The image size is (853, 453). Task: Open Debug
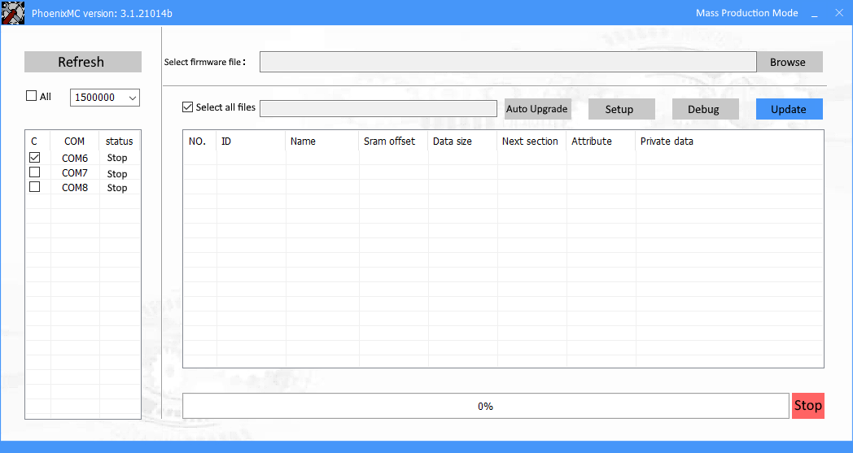tap(705, 109)
